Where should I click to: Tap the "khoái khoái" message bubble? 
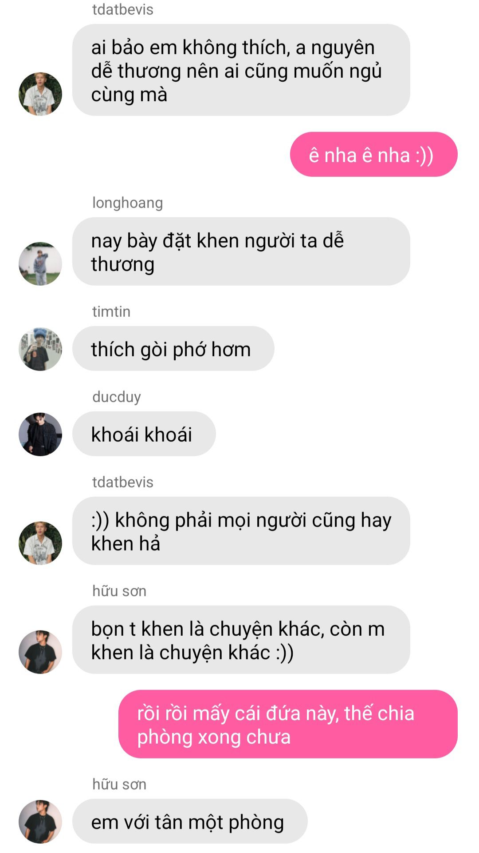click(144, 434)
